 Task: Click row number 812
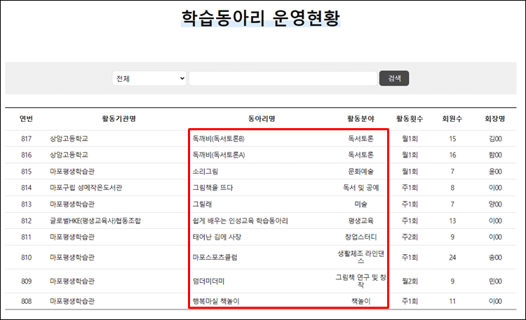point(26,221)
